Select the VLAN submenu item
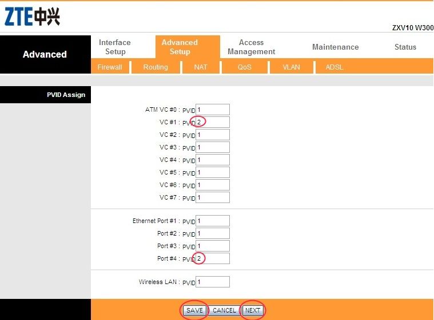434x320 pixels. tap(291, 67)
